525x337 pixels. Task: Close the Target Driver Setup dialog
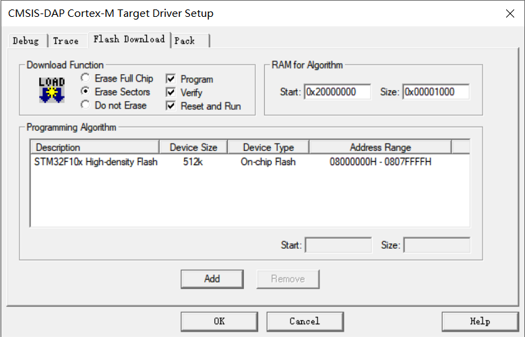pyautogui.click(x=510, y=13)
